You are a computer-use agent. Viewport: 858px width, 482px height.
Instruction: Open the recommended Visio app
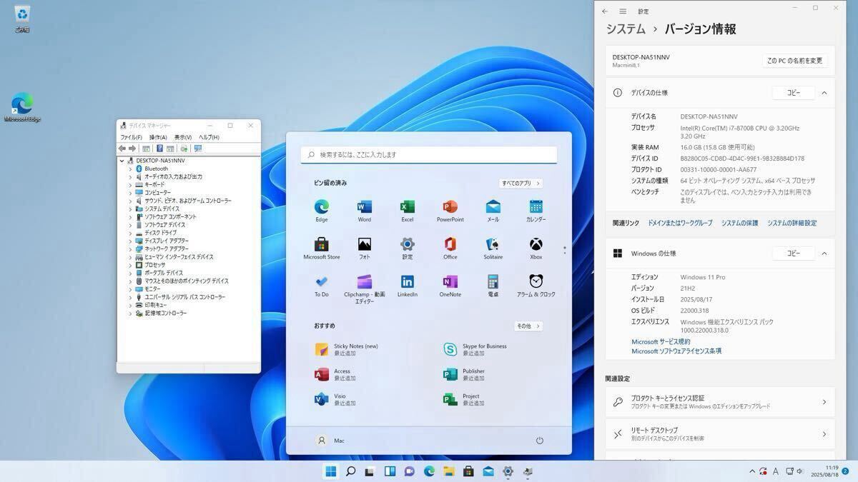click(x=335, y=399)
